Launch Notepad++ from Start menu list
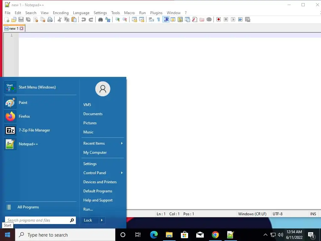 (40, 144)
